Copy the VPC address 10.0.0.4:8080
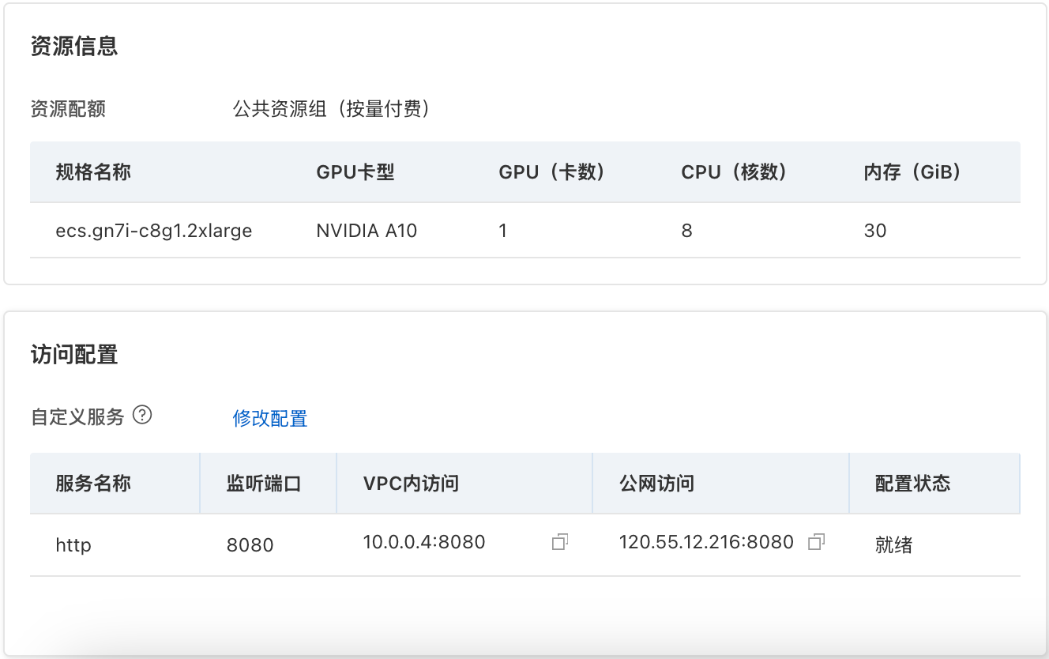The image size is (1049, 659). point(560,542)
